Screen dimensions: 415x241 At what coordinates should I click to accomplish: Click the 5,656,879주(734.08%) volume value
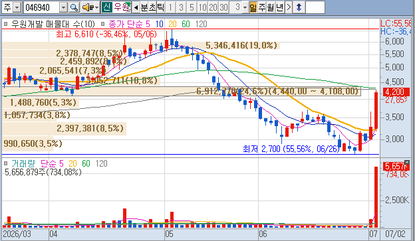[43, 173]
